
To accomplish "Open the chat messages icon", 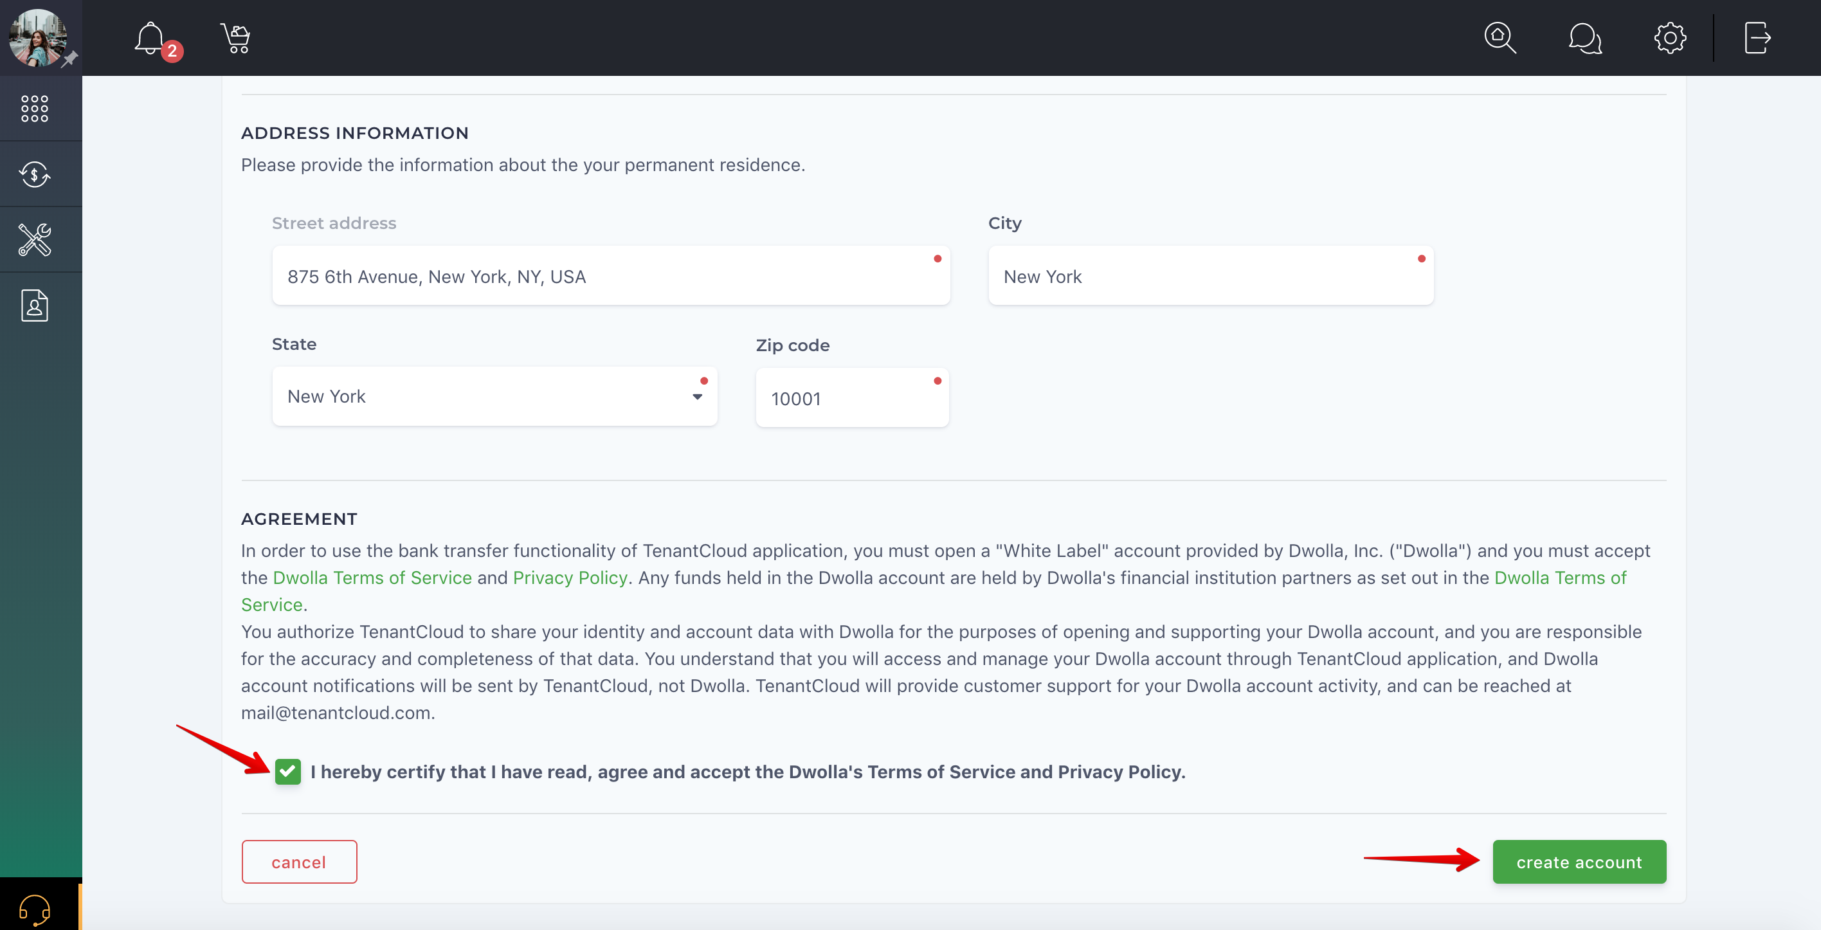I will click(1584, 38).
